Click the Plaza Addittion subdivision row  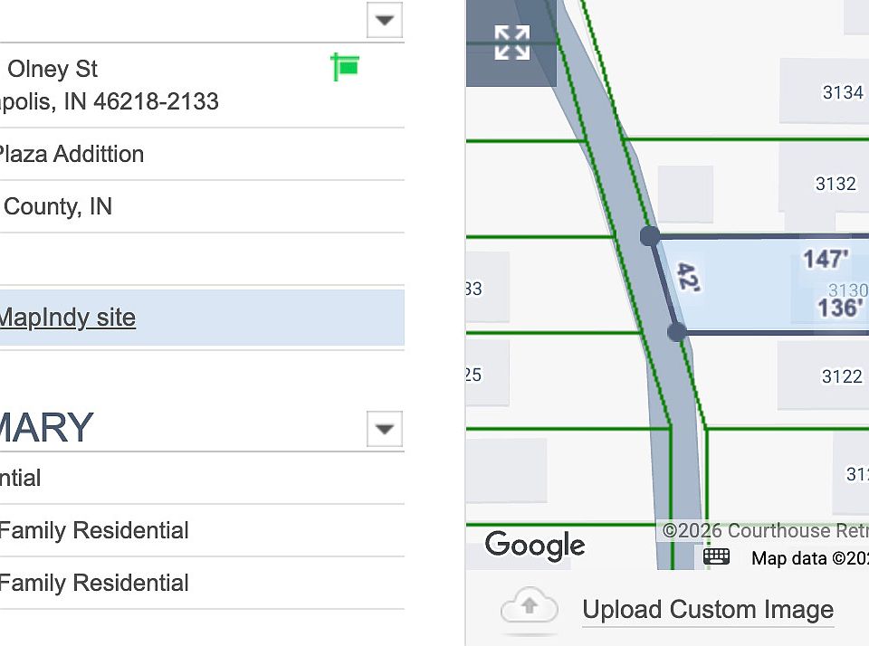click(202, 154)
